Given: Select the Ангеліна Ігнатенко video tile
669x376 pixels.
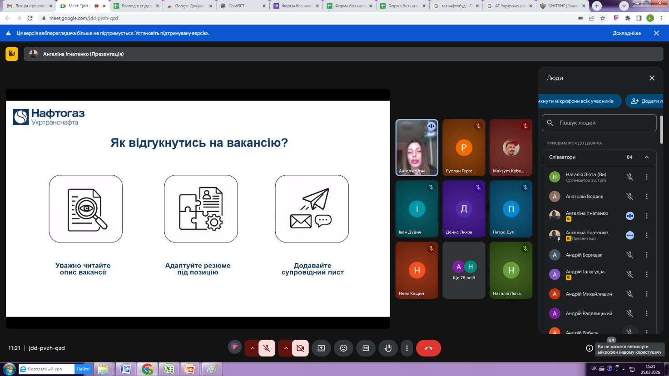Looking at the screenshot, I should [417, 147].
